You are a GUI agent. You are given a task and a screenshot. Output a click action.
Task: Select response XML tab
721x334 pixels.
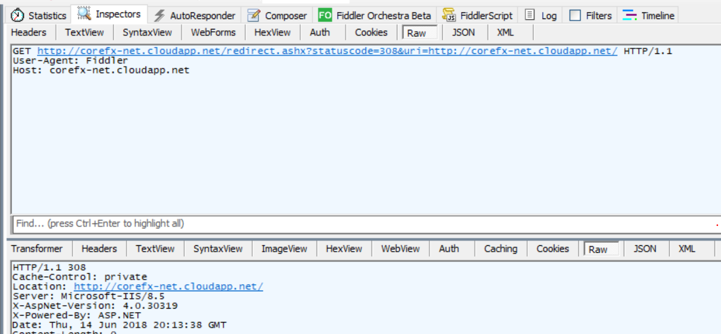tap(687, 249)
